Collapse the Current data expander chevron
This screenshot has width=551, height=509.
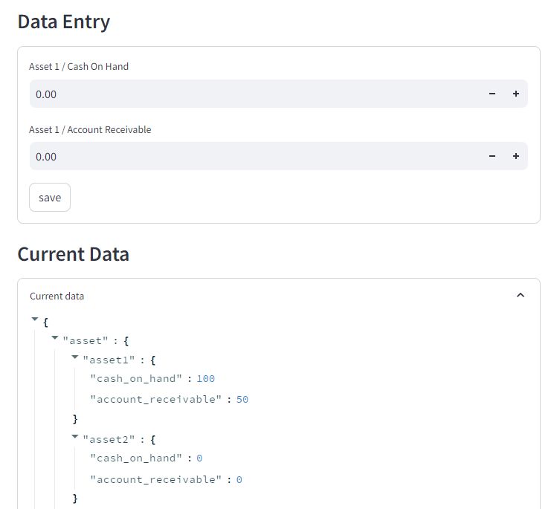tap(521, 295)
